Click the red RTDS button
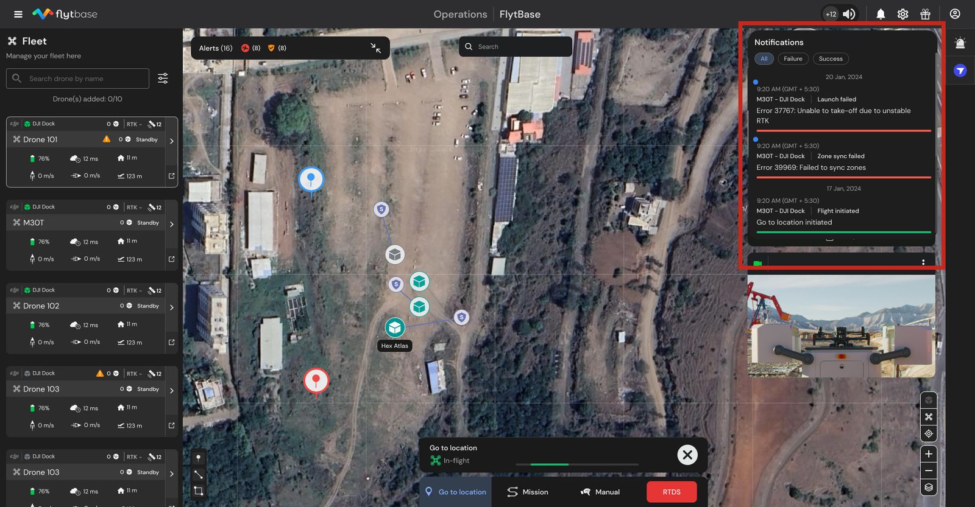The height and width of the screenshot is (507, 975). (x=672, y=492)
